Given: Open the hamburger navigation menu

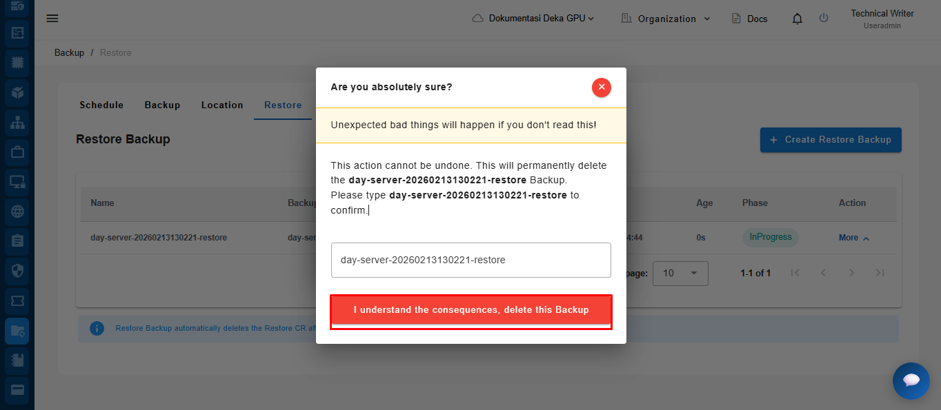Looking at the screenshot, I should [52, 19].
